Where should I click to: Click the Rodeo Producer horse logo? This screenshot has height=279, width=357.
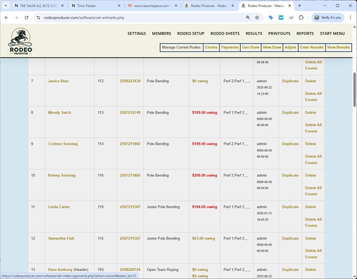(x=20, y=42)
